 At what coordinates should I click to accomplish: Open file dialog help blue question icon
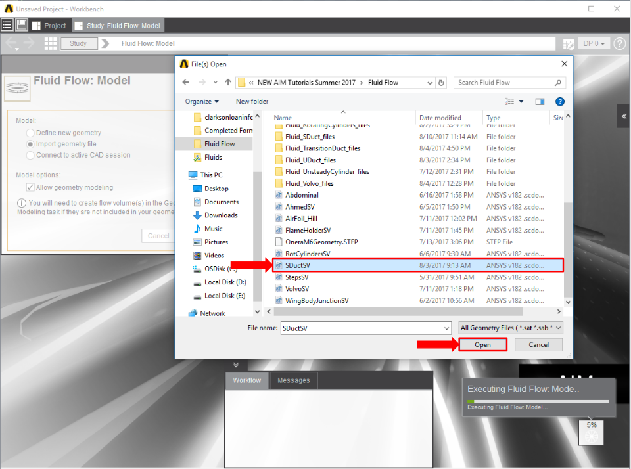(560, 101)
